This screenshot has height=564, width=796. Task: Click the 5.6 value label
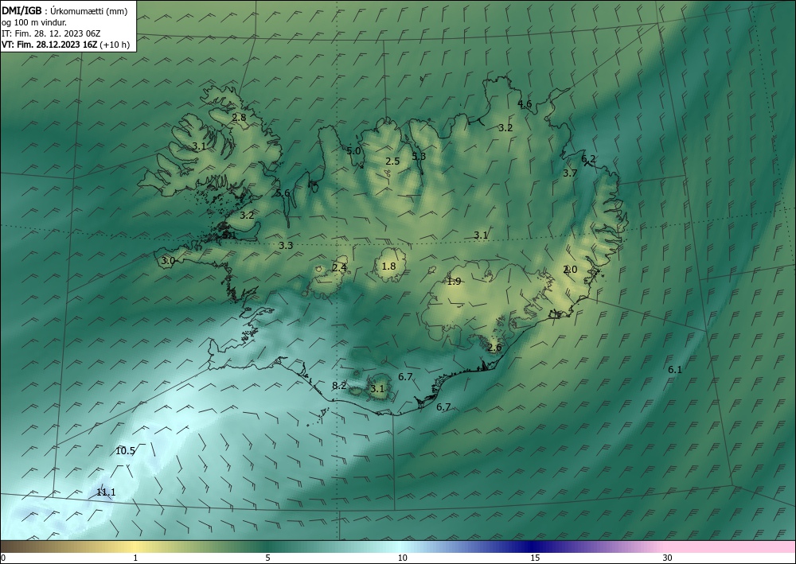(283, 193)
